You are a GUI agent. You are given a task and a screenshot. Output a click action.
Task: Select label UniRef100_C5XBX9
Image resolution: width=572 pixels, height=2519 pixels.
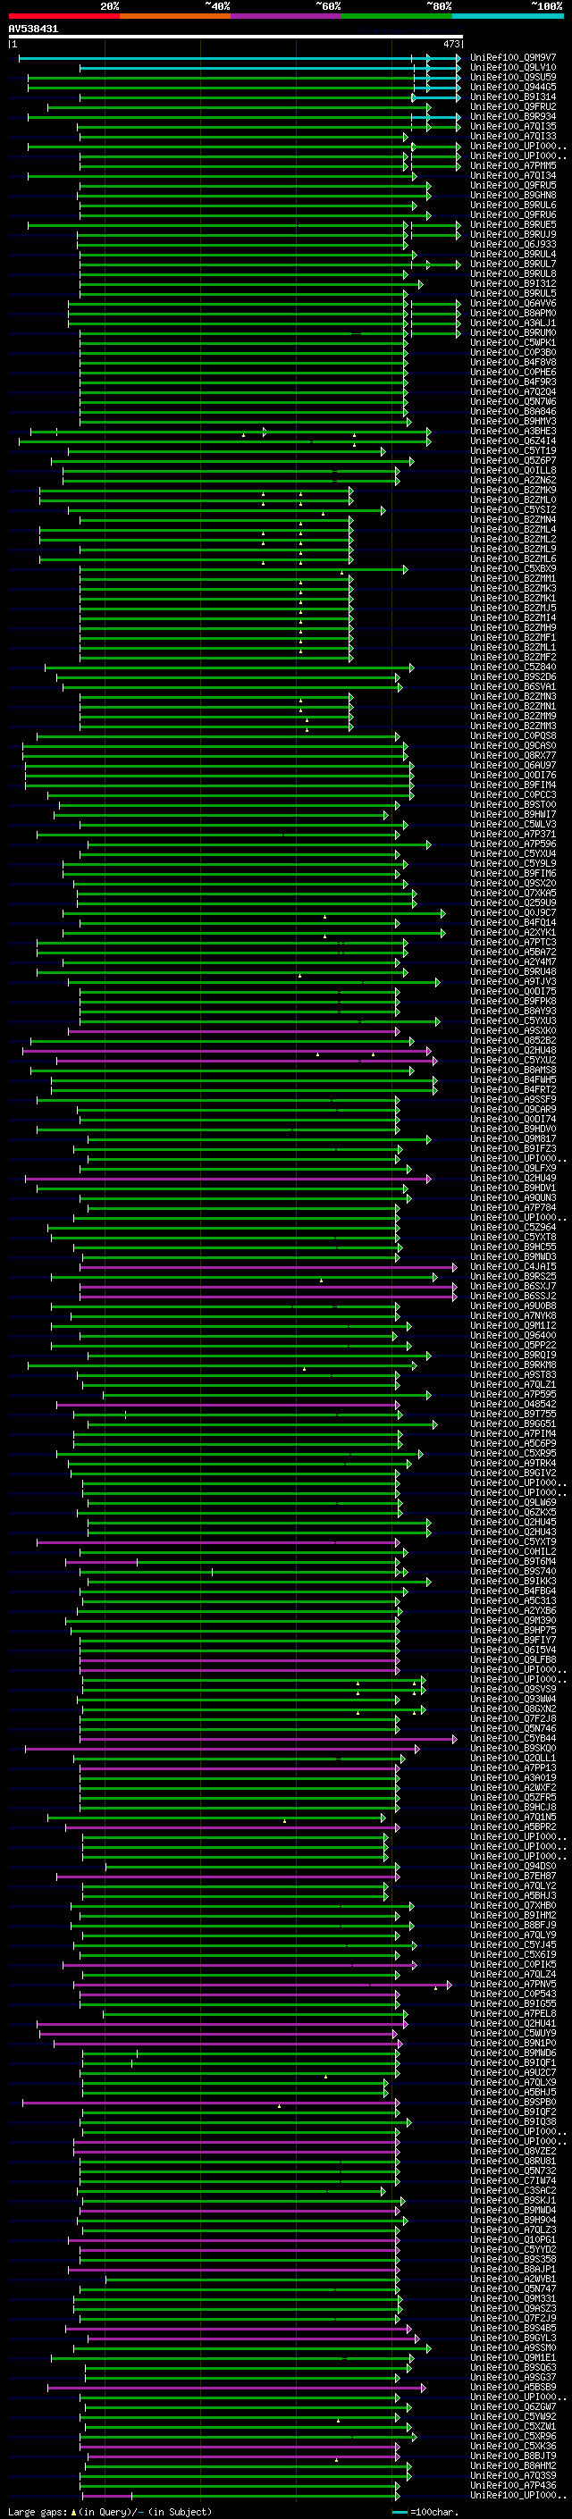[x=513, y=569]
